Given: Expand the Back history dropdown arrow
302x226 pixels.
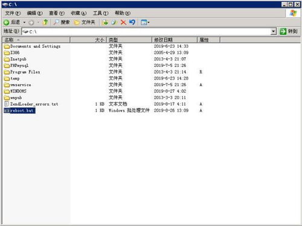Looking at the screenshot, I should 24,22.
